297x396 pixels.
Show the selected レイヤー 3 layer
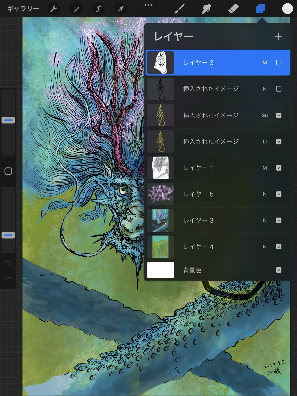tap(279, 63)
